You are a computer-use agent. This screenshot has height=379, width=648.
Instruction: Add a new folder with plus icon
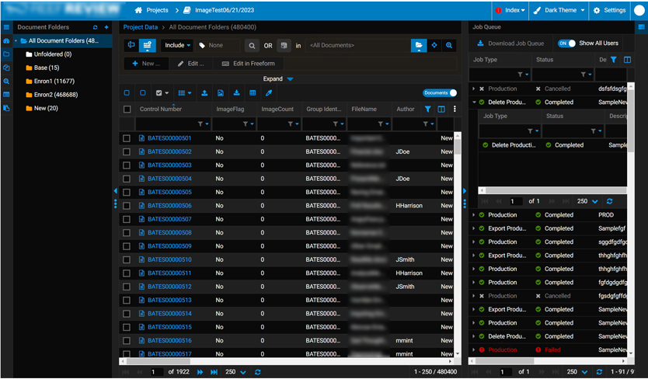[106, 27]
